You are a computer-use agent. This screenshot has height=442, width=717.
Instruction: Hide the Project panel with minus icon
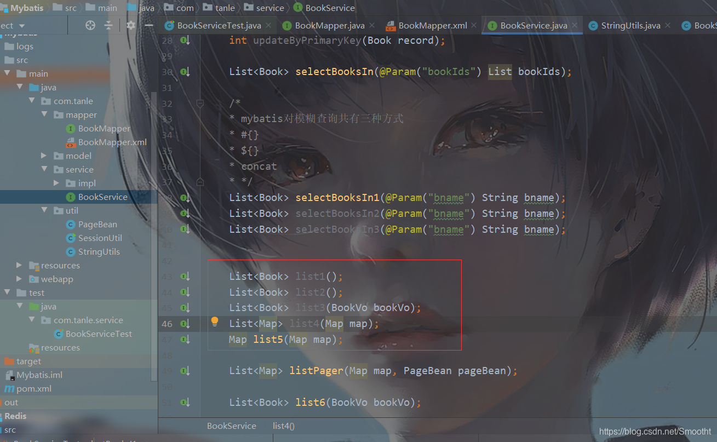(148, 25)
